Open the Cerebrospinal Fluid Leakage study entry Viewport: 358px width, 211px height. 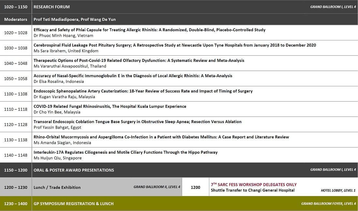[x=175, y=45]
